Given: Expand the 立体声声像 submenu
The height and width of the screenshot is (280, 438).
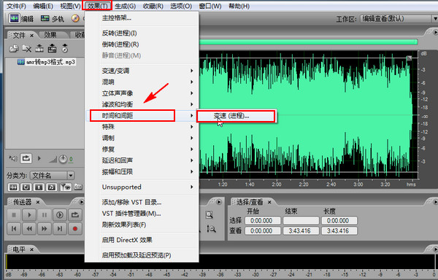Looking at the screenshot, I should click(142, 93).
